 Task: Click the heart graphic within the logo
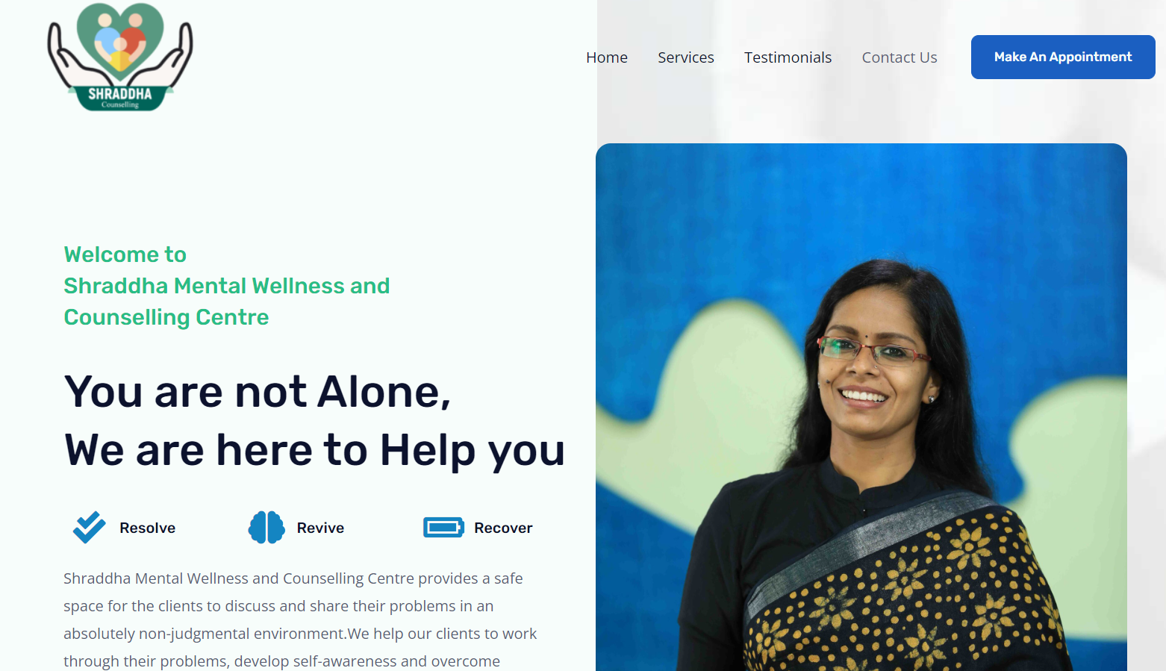coord(120,41)
